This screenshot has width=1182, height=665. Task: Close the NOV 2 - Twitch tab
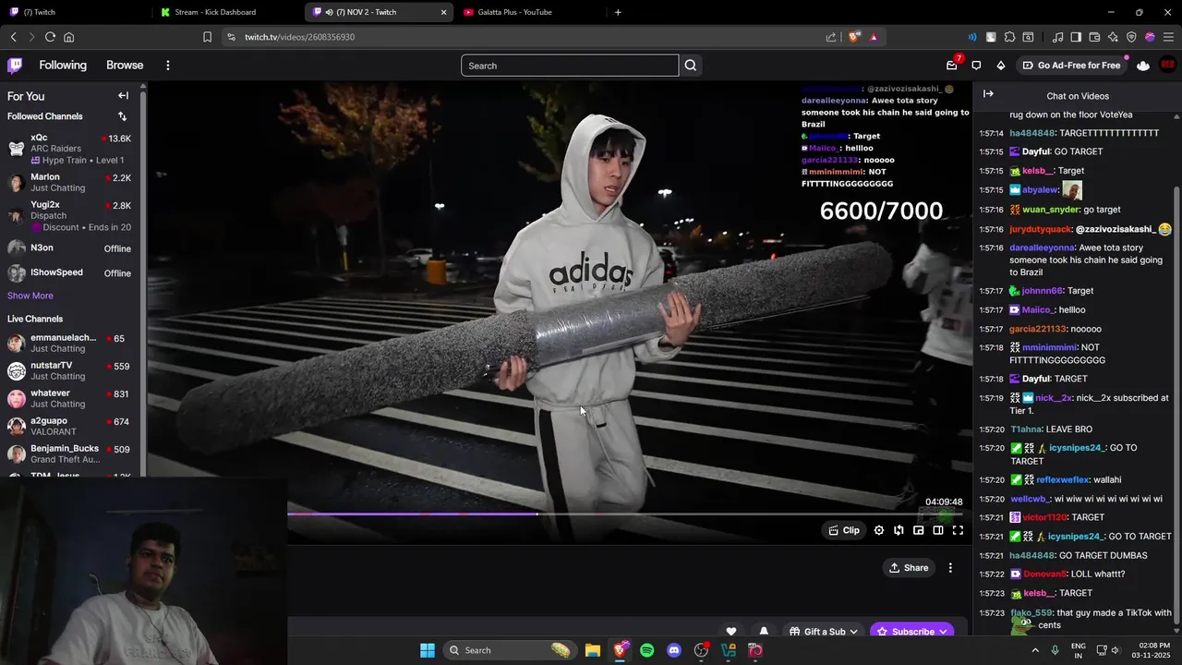(x=443, y=12)
